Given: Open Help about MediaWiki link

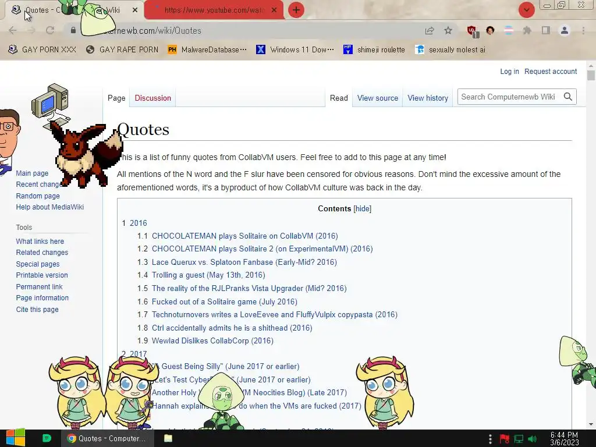Looking at the screenshot, I should pos(50,207).
